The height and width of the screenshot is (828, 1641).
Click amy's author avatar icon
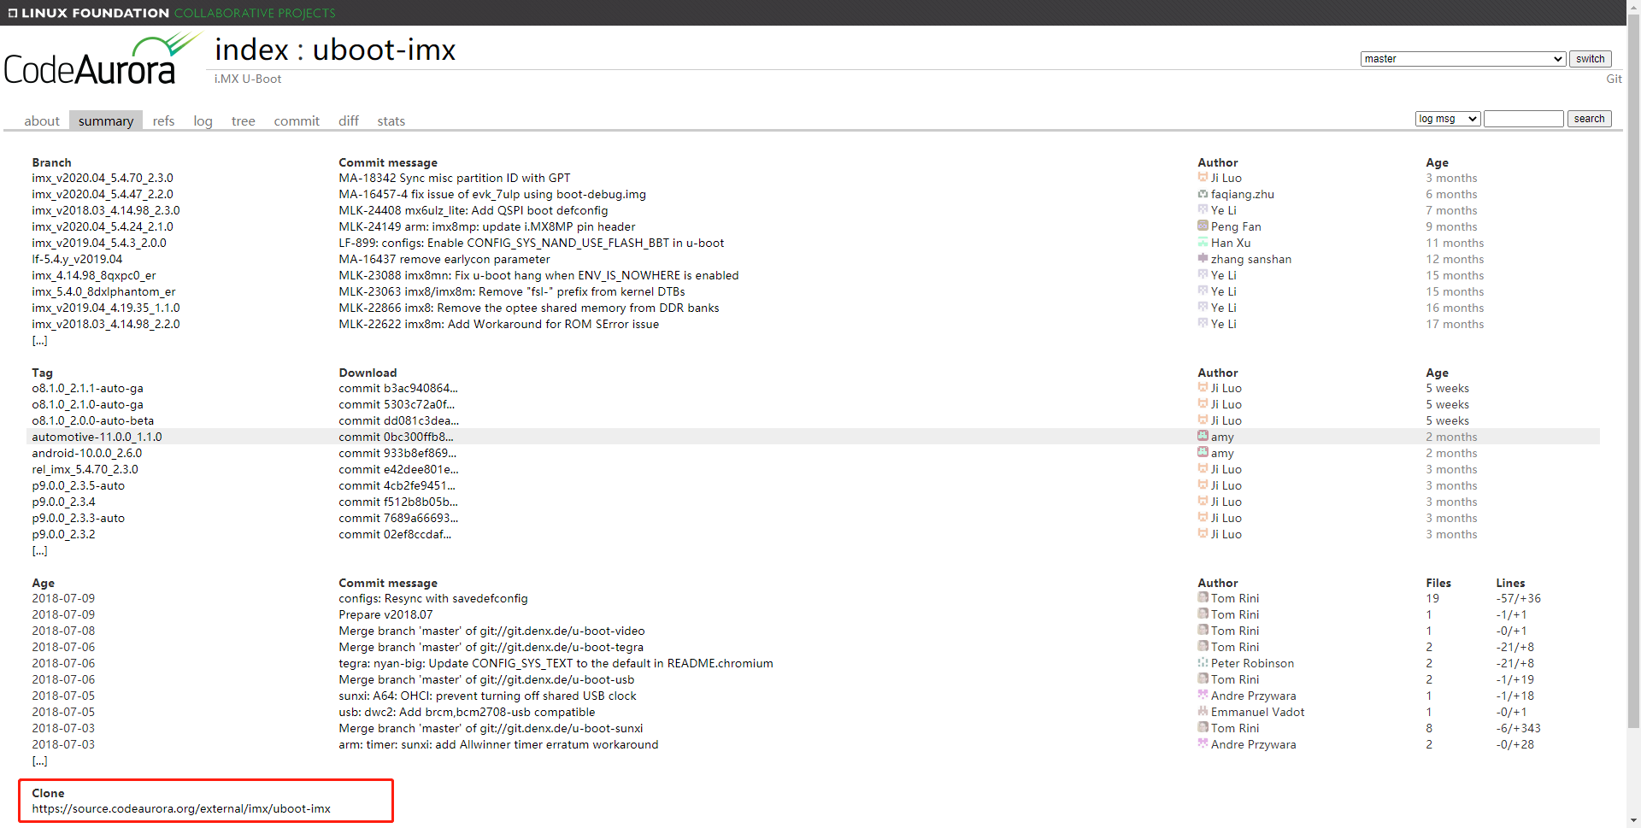coord(1203,437)
